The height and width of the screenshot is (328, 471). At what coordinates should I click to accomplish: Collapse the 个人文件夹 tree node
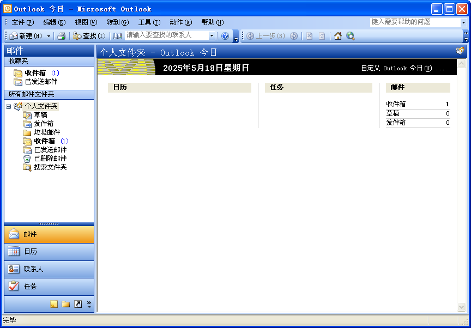click(8, 106)
